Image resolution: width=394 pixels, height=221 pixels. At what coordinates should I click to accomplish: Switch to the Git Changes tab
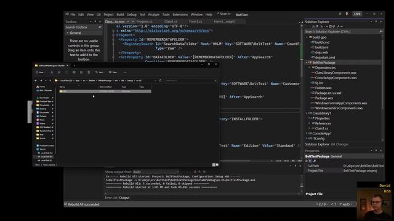pyautogui.click(x=340, y=144)
